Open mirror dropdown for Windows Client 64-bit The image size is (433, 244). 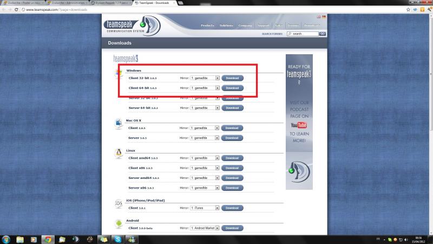pos(205,88)
